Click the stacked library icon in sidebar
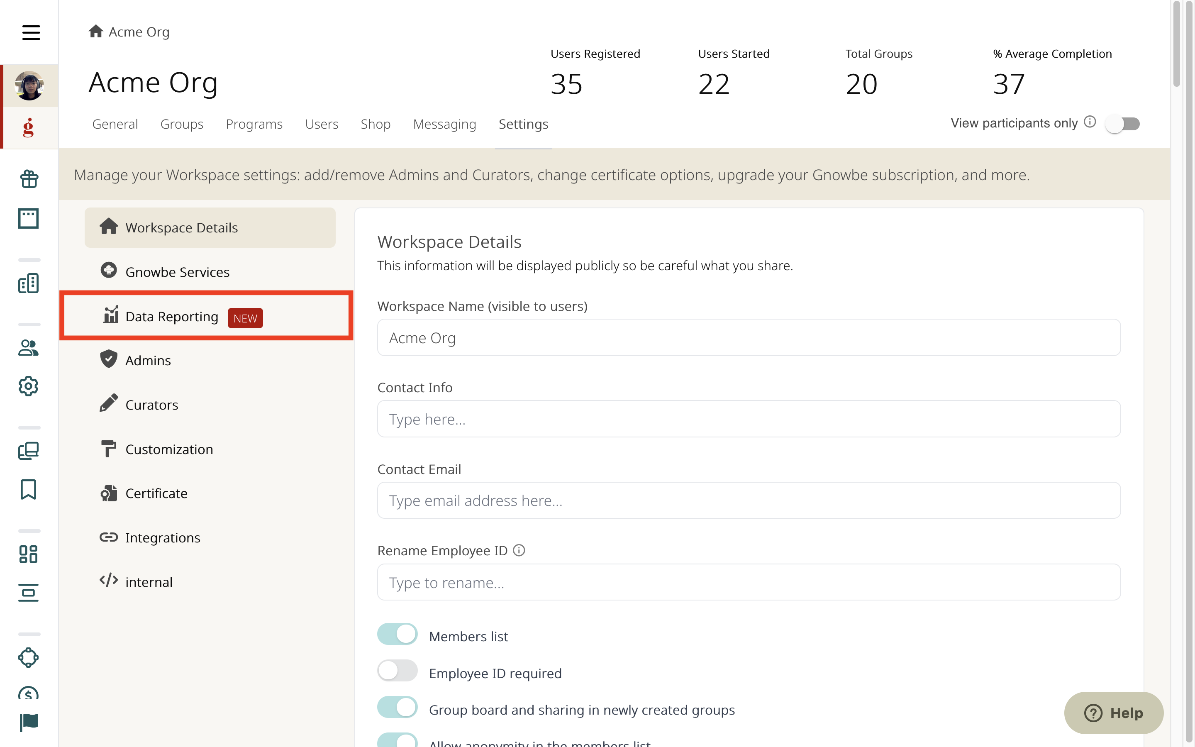 [29, 451]
